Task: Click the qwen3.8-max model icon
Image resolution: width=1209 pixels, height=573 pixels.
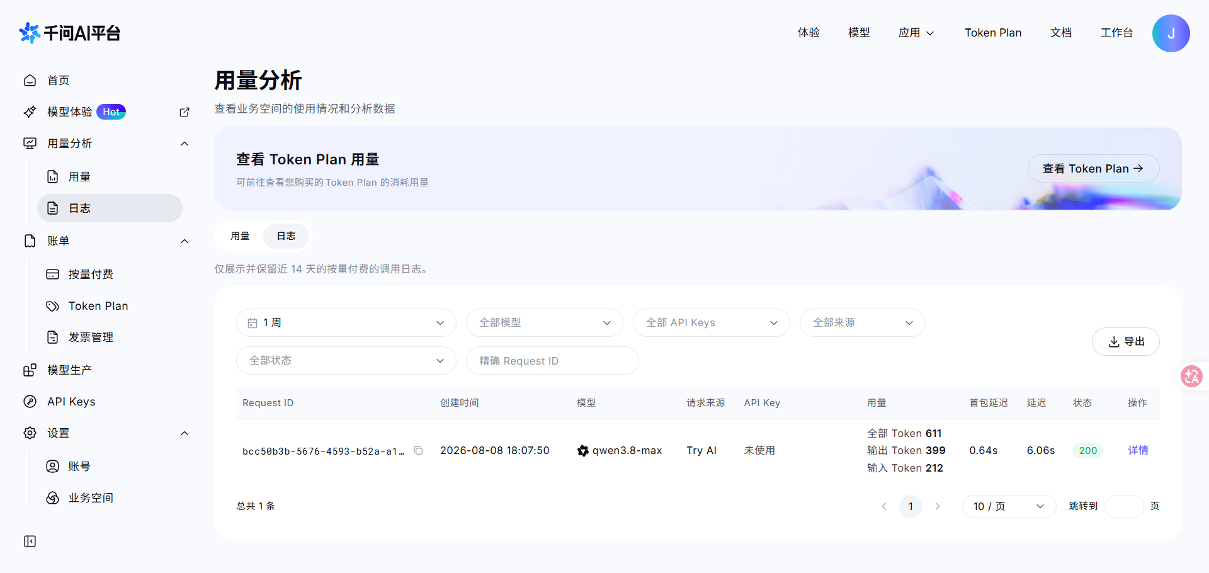Action: 583,451
